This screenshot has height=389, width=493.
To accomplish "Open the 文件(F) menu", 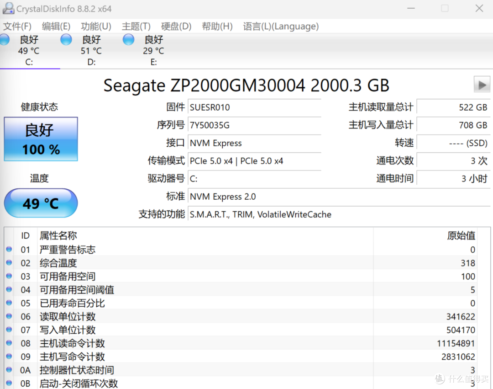I will [17, 26].
